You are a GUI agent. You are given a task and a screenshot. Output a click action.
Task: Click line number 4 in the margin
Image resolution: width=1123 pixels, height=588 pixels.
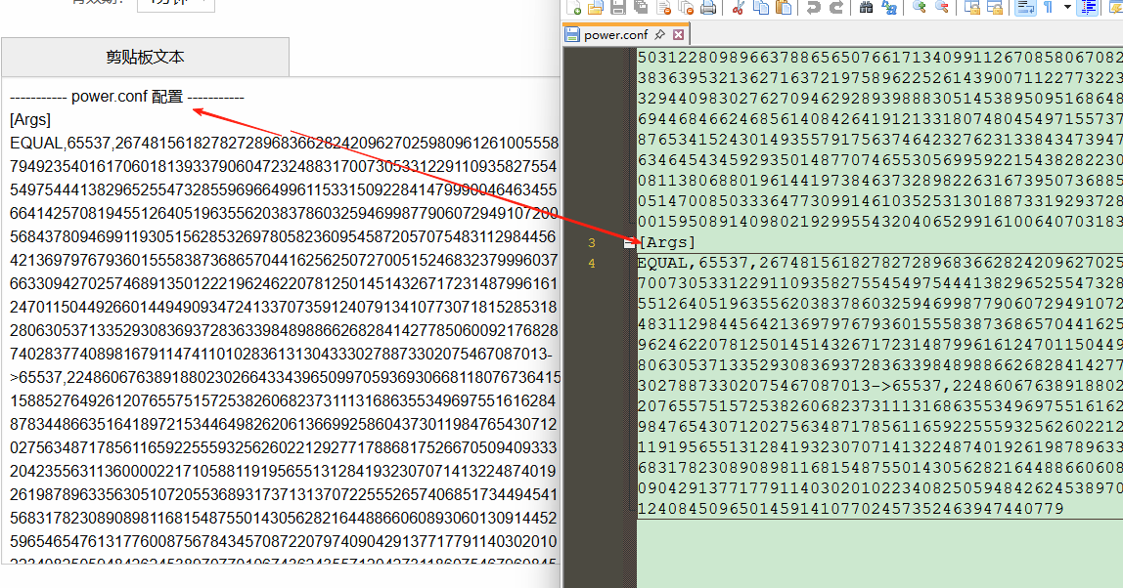tap(592, 264)
